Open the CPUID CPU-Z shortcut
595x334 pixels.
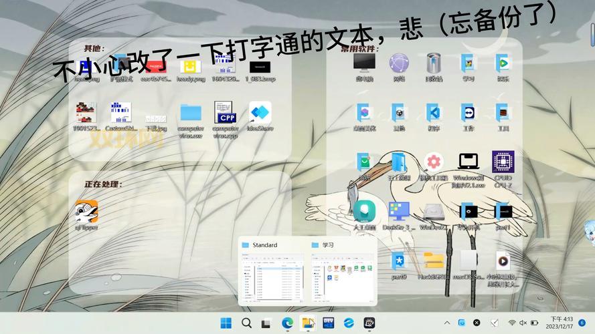(503, 162)
